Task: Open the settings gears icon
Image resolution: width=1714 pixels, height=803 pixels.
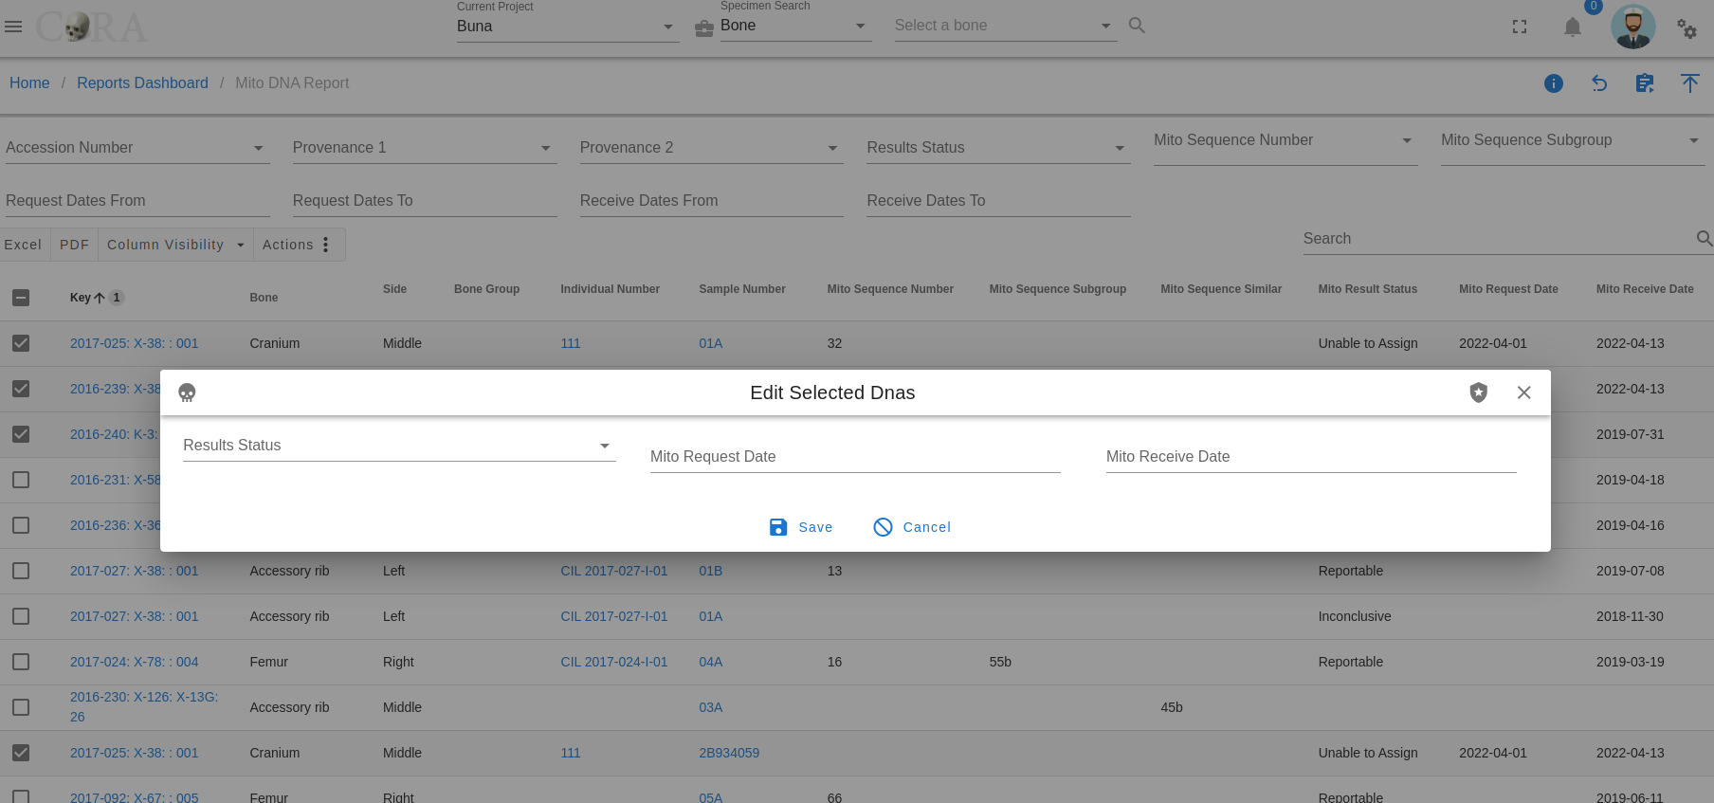Action: 1687,28
